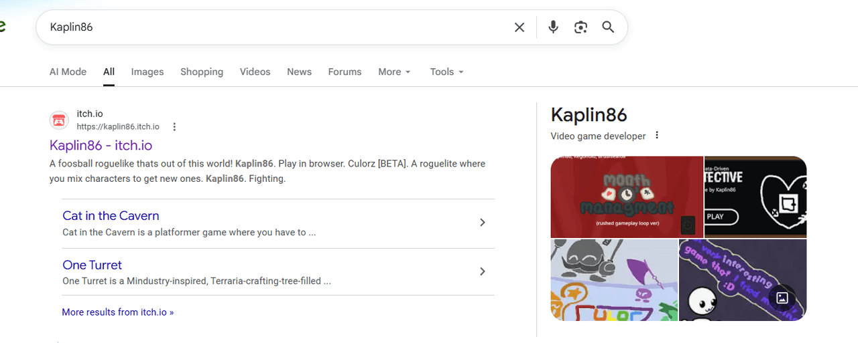
Task: Click the foosball roguelike result description
Action: 267,171
